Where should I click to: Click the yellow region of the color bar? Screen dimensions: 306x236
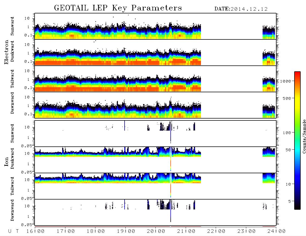click(297, 102)
